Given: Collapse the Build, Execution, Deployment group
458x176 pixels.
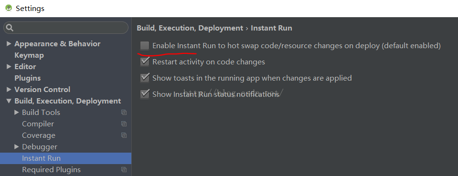Looking at the screenshot, I should (x=9, y=101).
